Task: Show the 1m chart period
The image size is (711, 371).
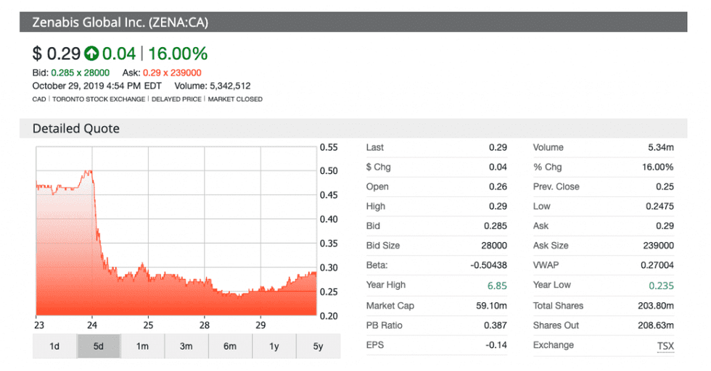Action: point(142,346)
